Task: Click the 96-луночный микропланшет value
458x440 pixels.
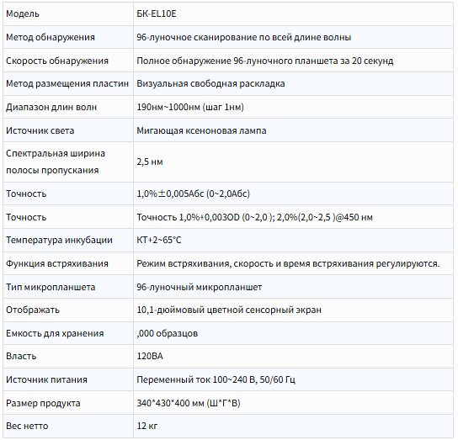Action: 200,287
